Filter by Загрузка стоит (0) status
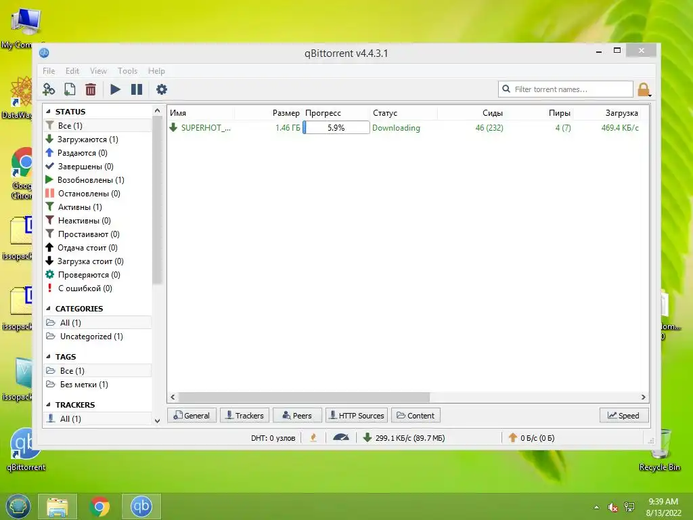This screenshot has height=520, width=693. coord(91,261)
